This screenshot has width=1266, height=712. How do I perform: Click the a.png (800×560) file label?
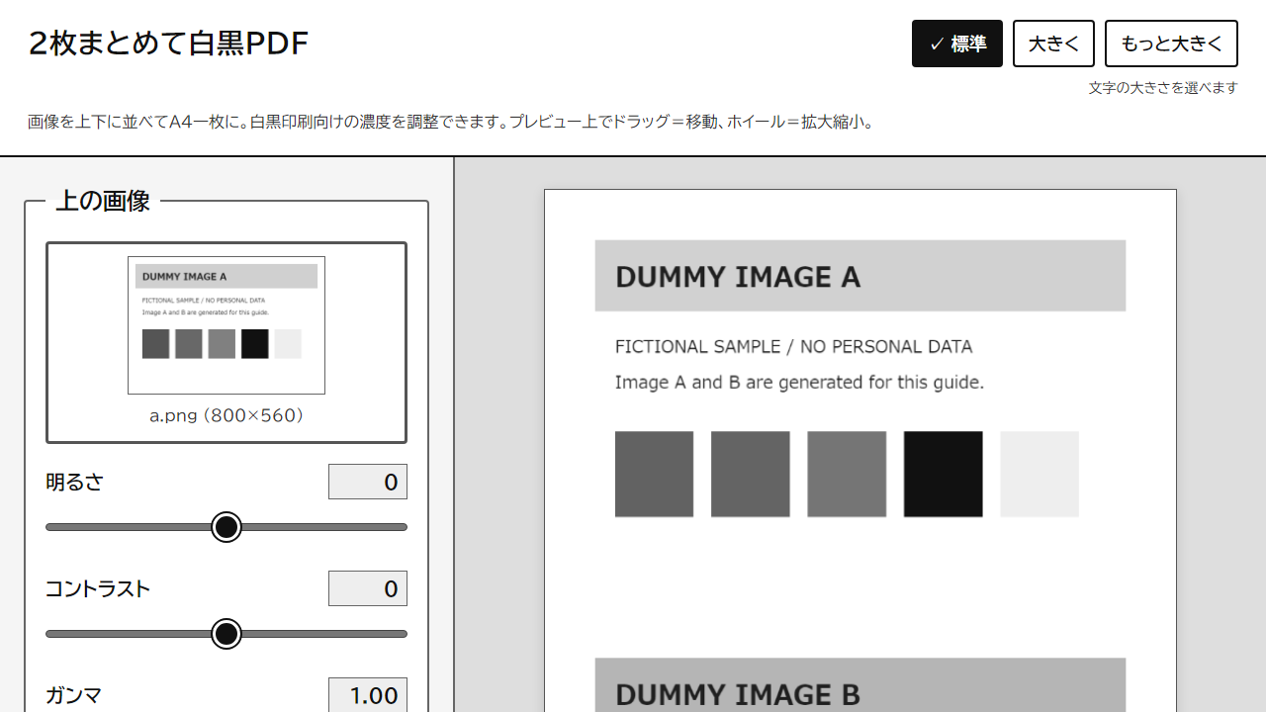[226, 415]
